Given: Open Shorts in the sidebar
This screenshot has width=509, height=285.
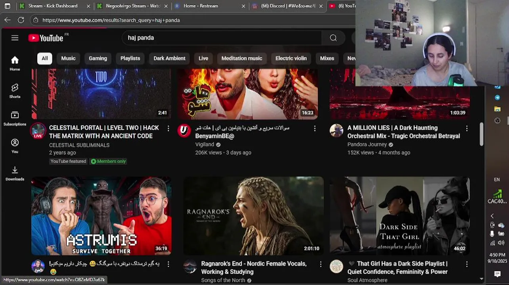Looking at the screenshot, I should click(15, 91).
